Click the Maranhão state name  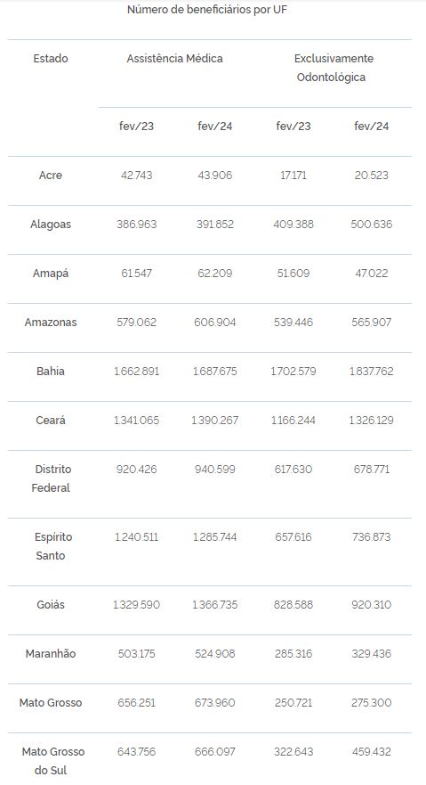click(51, 654)
